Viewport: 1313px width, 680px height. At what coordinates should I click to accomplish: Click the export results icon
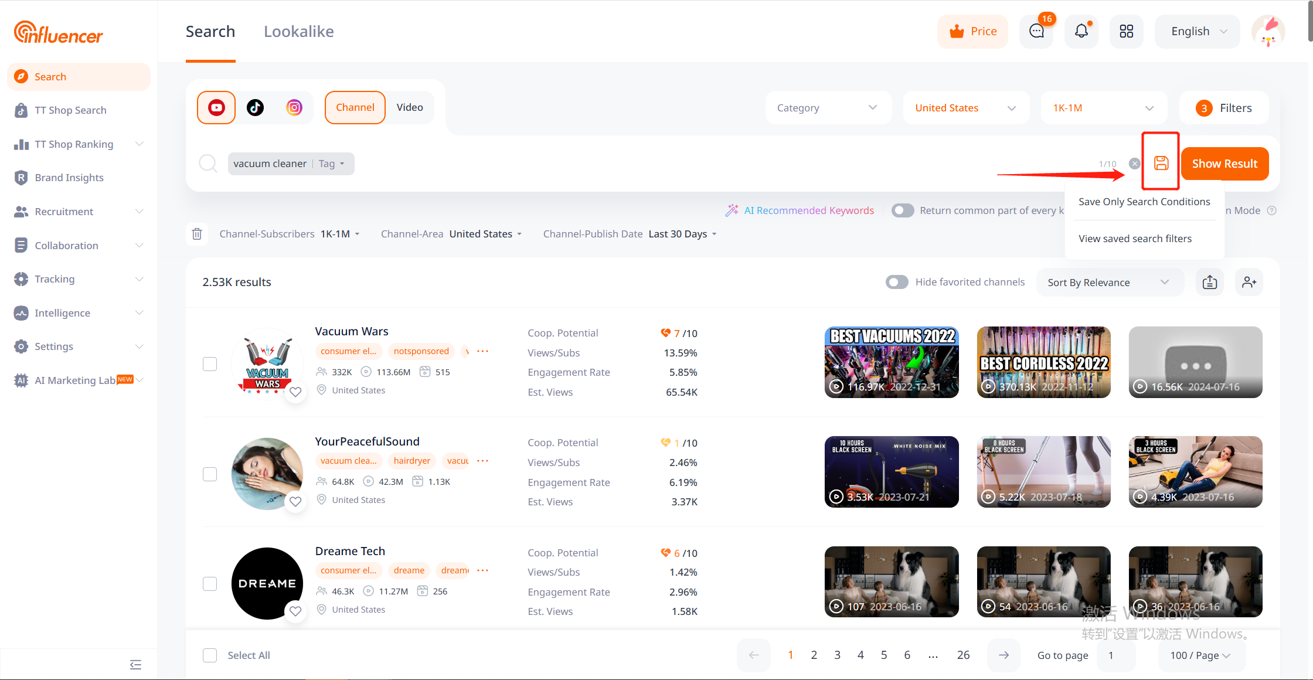click(1210, 283)
